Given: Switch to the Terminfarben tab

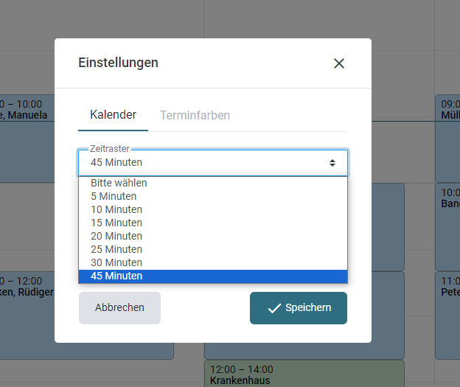Looking at the screenshot, I should point(195,115).
